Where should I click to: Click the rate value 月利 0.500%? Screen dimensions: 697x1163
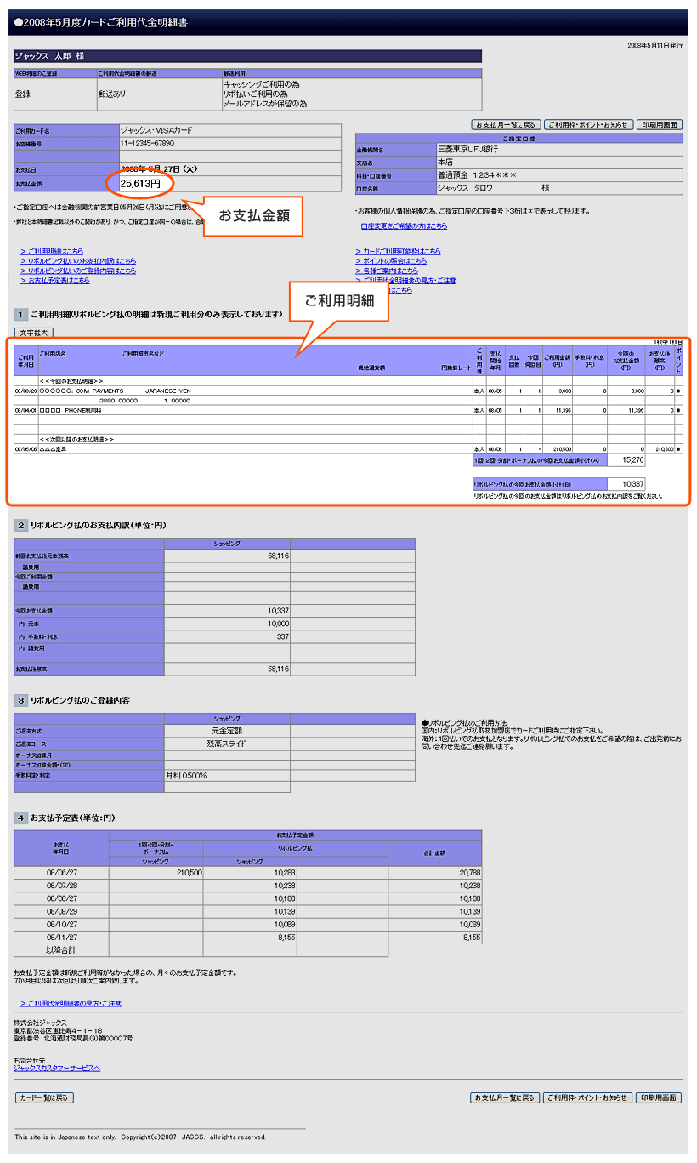pos(186,775)
